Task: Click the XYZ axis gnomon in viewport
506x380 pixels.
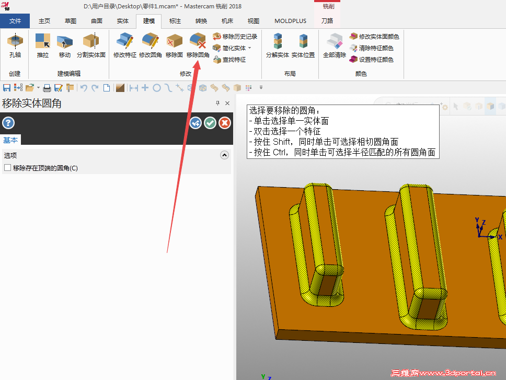Action: click(x=488, y=229)
